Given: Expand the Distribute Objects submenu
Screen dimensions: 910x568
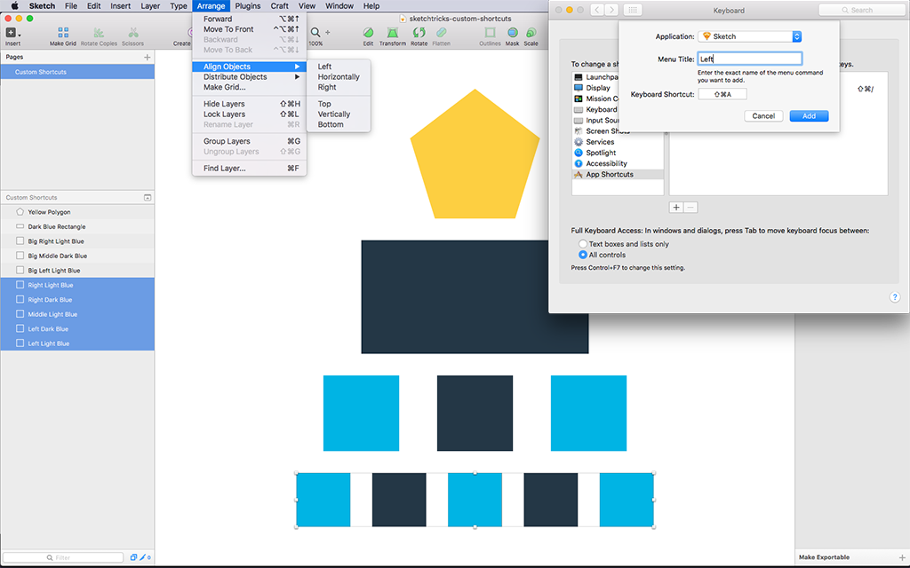Looking at the screenshot, I should tap(250, 77).
